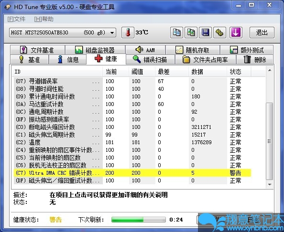Select the (DF) 磁头伸出/缩回重试计数 row
284x232 pixels.
132,180
